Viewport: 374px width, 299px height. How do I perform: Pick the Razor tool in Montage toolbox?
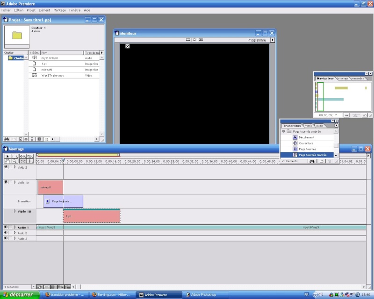click(x=30, y=157)
